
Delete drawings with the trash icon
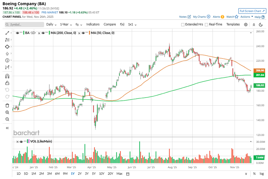point(7,105)
